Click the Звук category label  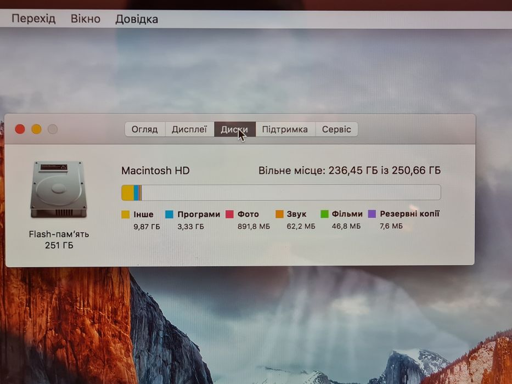pyautogui.click(x=296, y=214)
